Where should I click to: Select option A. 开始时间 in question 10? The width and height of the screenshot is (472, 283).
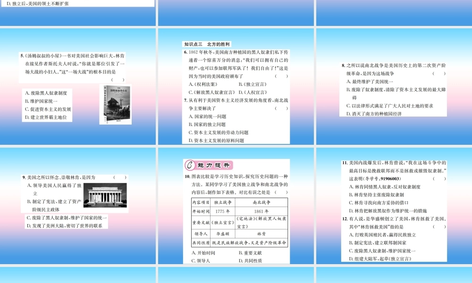203,253
